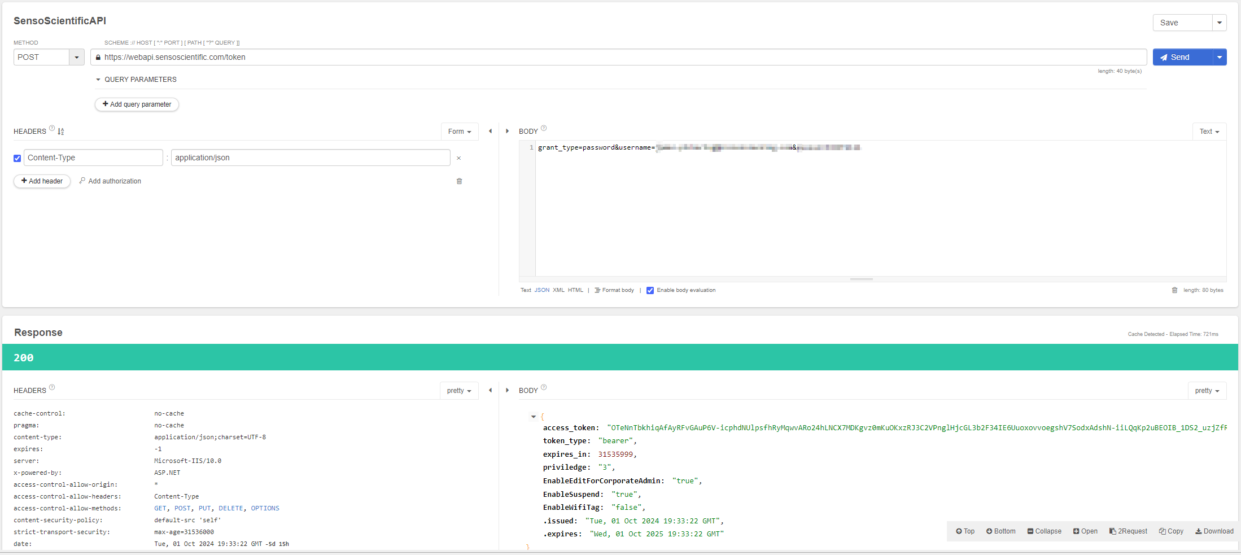1241x555 pixels.
Task: Open the response HEADERS help icon
Action: [52, 387]
